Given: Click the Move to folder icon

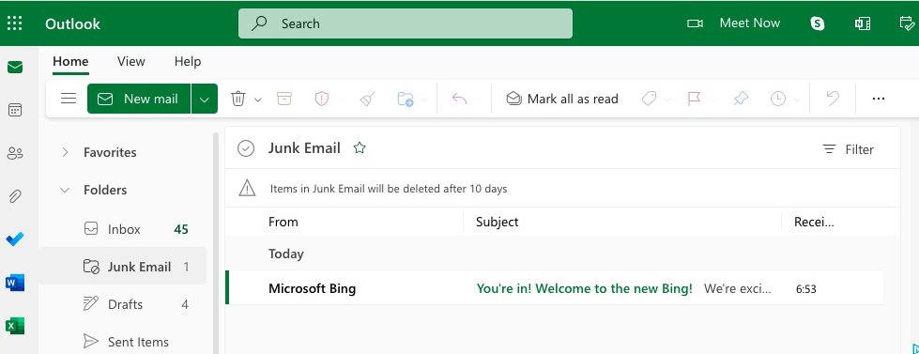Looking at the screenshot, I should [x=406, y=99].
